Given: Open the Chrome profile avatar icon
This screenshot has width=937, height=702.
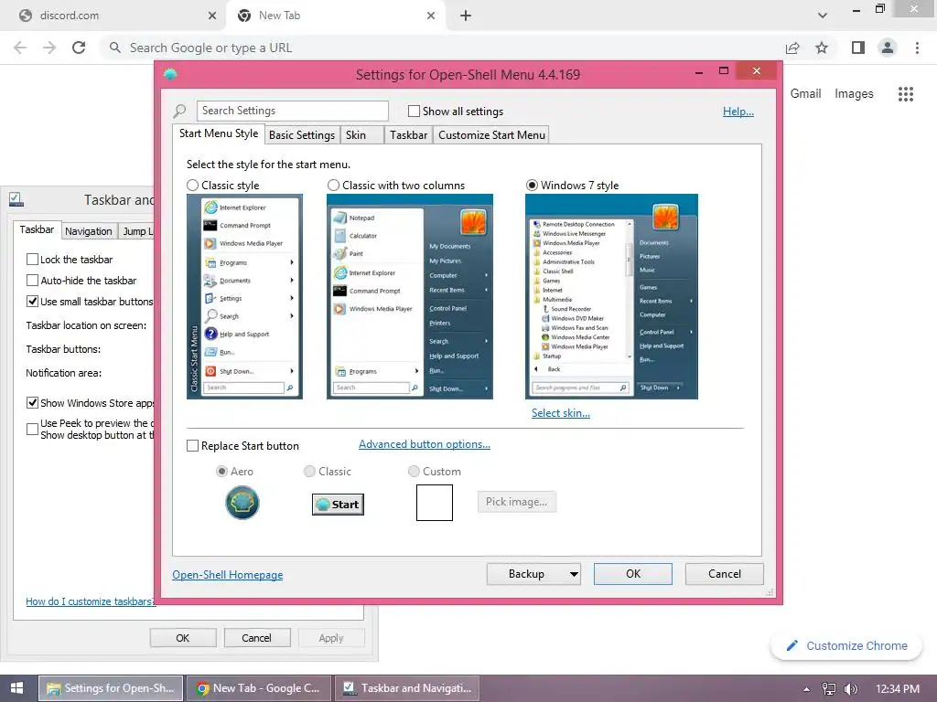Looking at the screenshot, I should [888, 48].
